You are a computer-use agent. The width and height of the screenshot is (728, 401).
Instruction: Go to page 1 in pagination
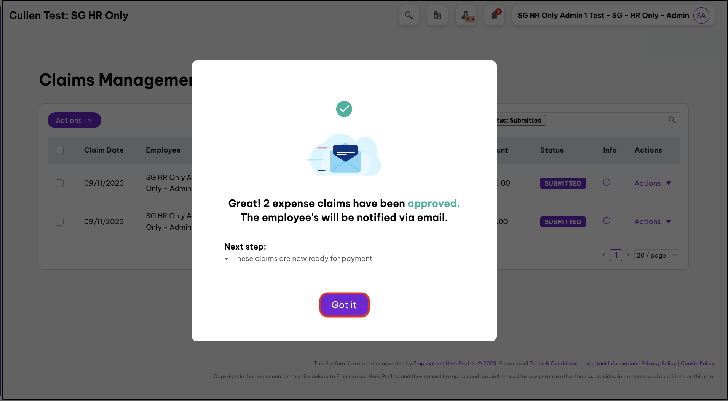pos(616,255)
